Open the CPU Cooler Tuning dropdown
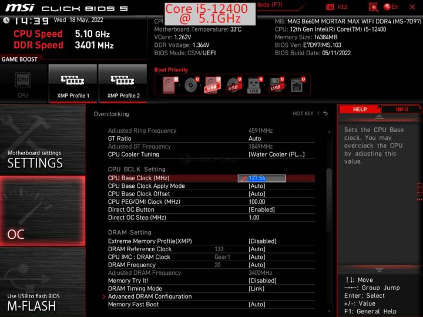The height and width of the screenshot is (317, 423). coord(276,154)
